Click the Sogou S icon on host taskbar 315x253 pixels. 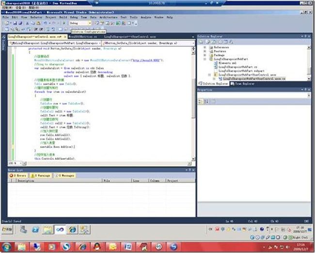[x=66, y=247]
